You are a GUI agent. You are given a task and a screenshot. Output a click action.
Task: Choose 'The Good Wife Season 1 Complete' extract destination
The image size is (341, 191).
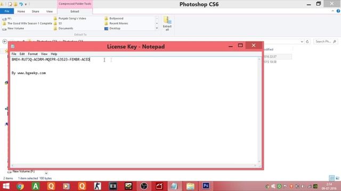27,23
